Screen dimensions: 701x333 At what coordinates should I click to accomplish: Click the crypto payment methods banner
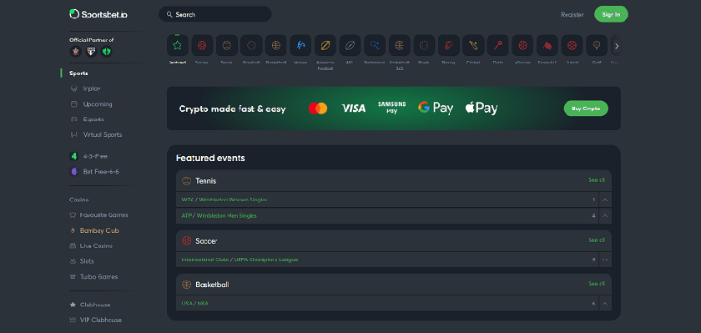click(x=394, y=108)
